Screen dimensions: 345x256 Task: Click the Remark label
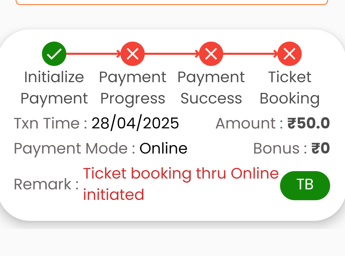click(46, 184)
